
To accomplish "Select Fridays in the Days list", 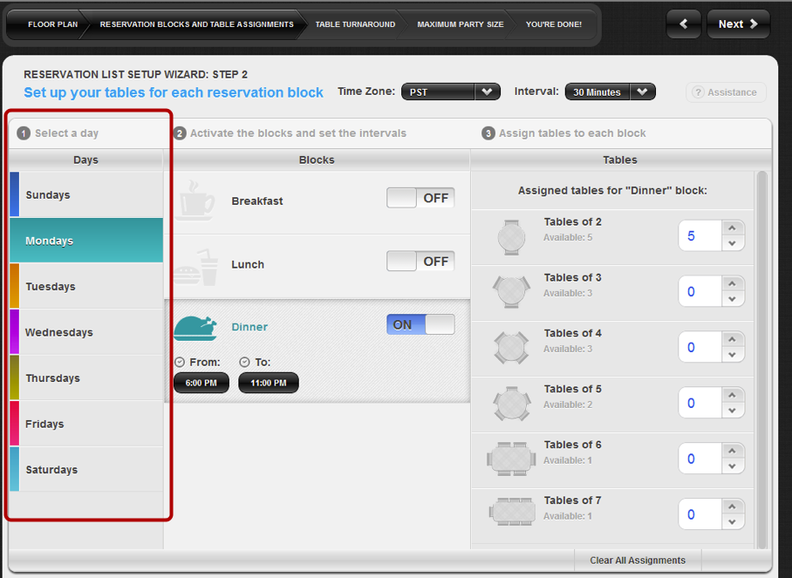I will point(85,424).
